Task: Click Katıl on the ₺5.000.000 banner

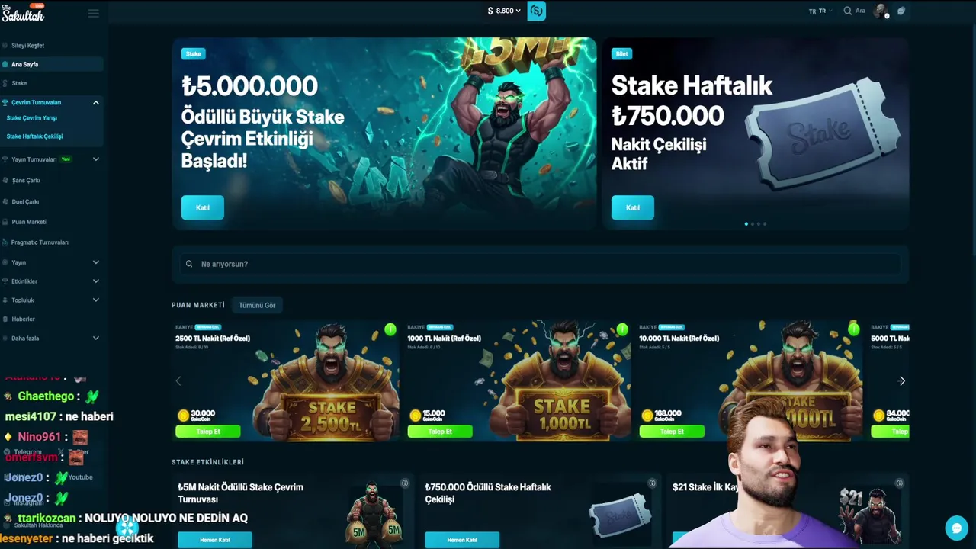Action: pos(203,207)
